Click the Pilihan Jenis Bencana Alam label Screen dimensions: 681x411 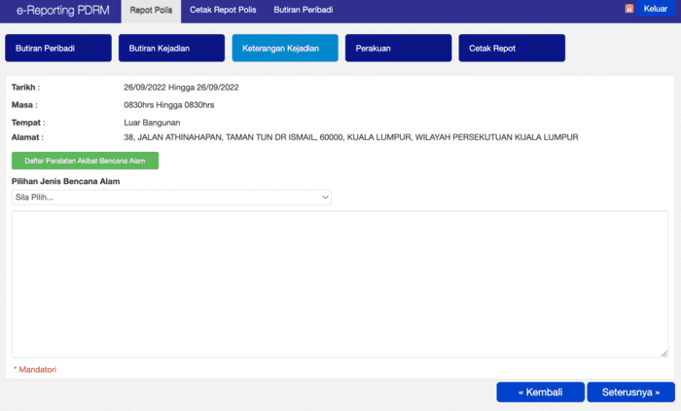(x=72, y=181)
